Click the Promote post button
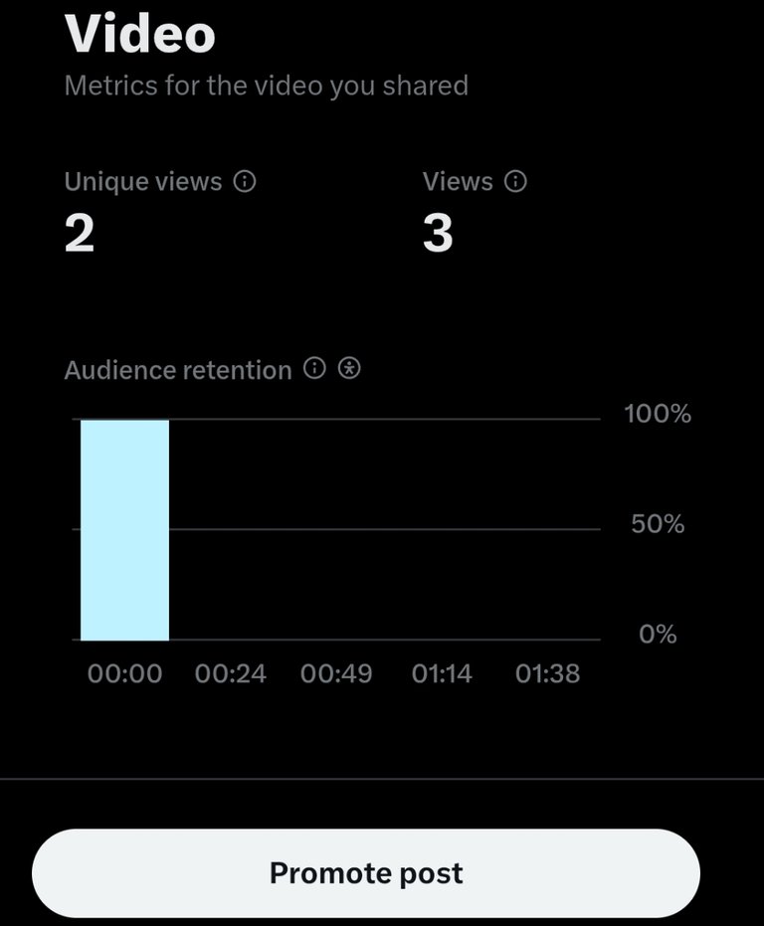764x926 pixels. pyautogui.click(x=366, y=873)
